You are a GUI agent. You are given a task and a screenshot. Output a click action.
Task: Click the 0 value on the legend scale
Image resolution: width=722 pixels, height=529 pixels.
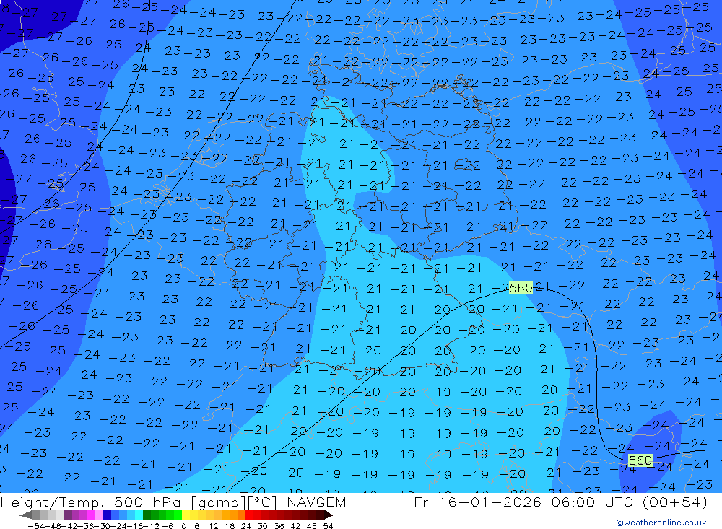[x=183, y=526]
